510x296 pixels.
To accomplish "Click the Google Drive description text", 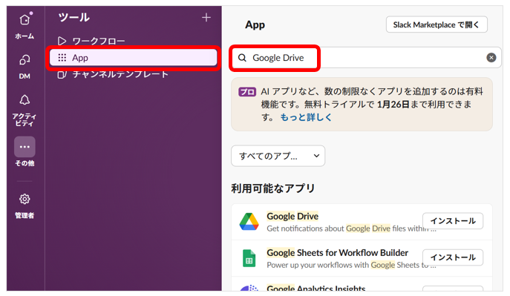I will (x=351, y=228).
